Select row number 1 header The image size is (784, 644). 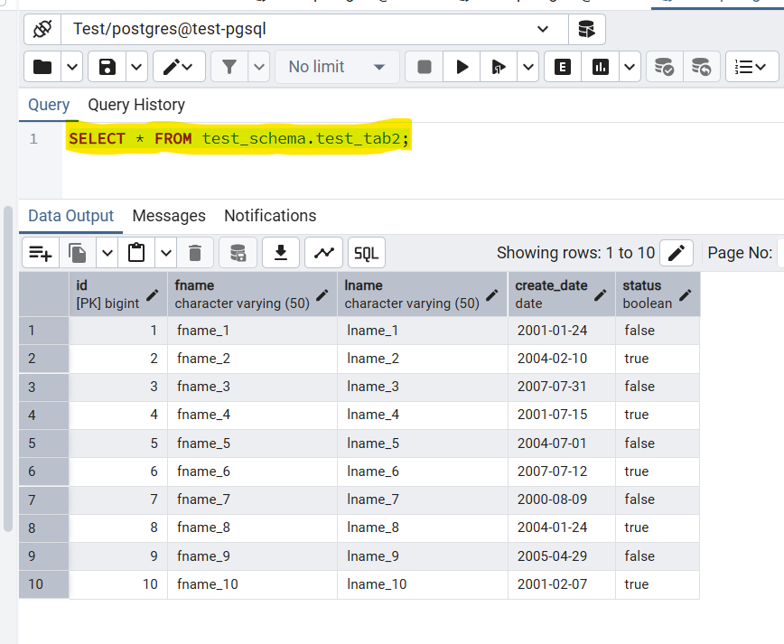43,331
